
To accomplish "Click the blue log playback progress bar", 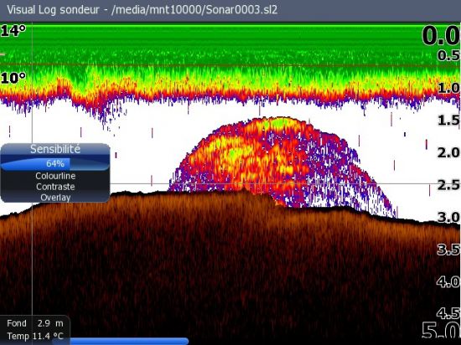I will [x=128, y=341].
